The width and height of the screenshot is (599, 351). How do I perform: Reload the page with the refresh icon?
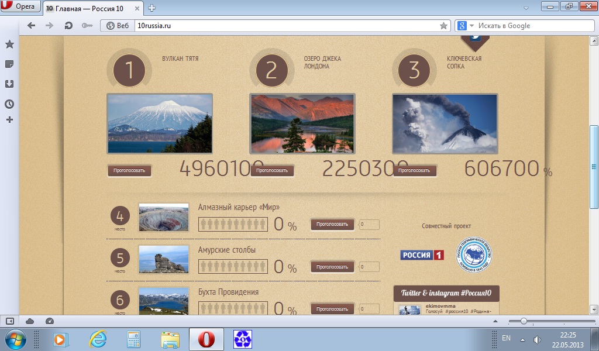[x=68, y=26]
